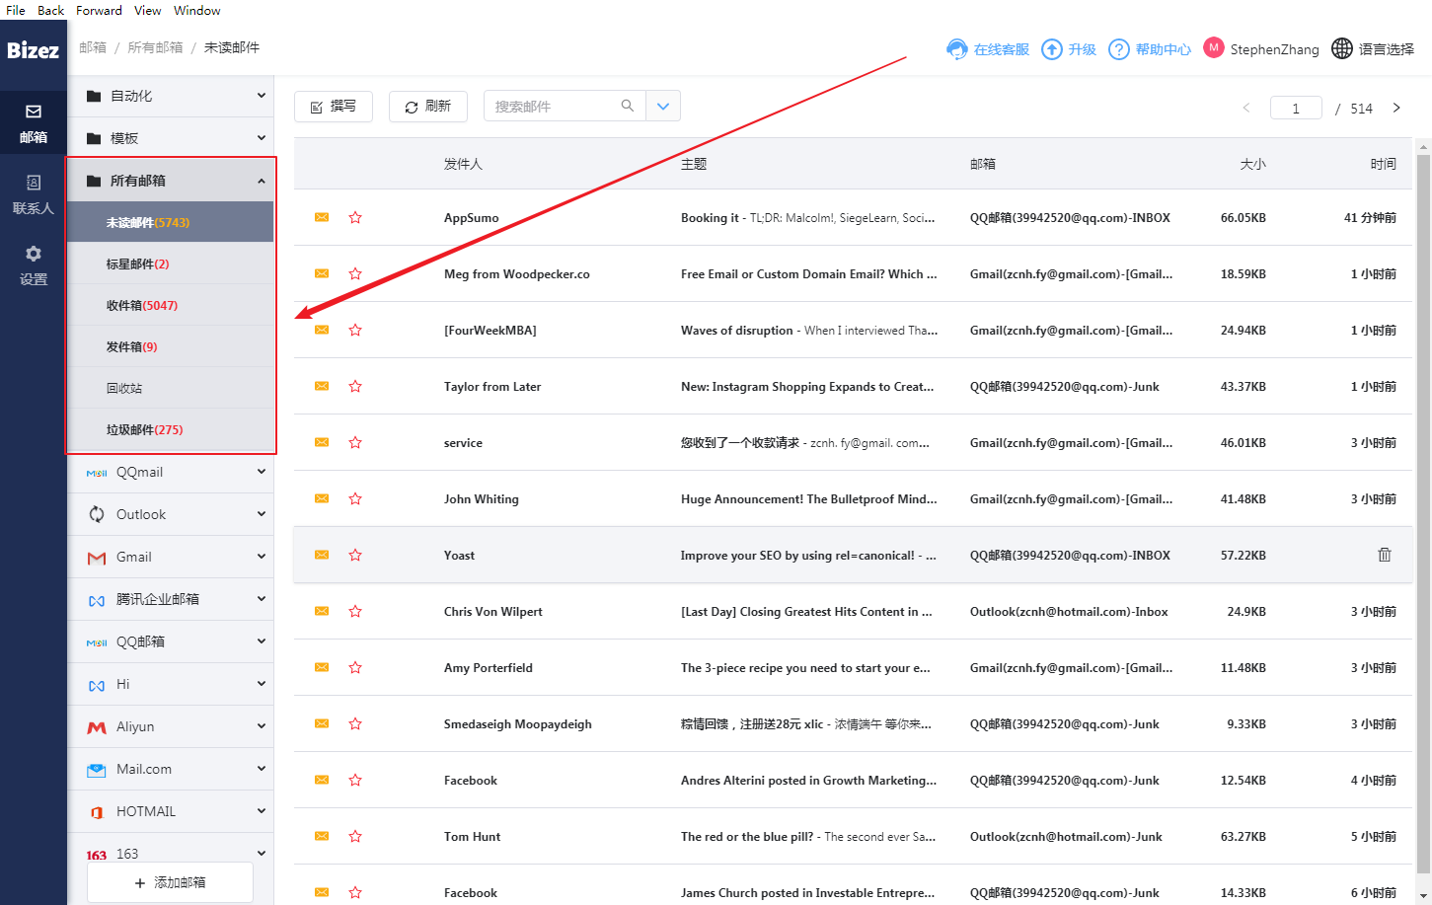Click the 帮助中心 question mark icon
1432x905 pixels.
click(1119, 49)
